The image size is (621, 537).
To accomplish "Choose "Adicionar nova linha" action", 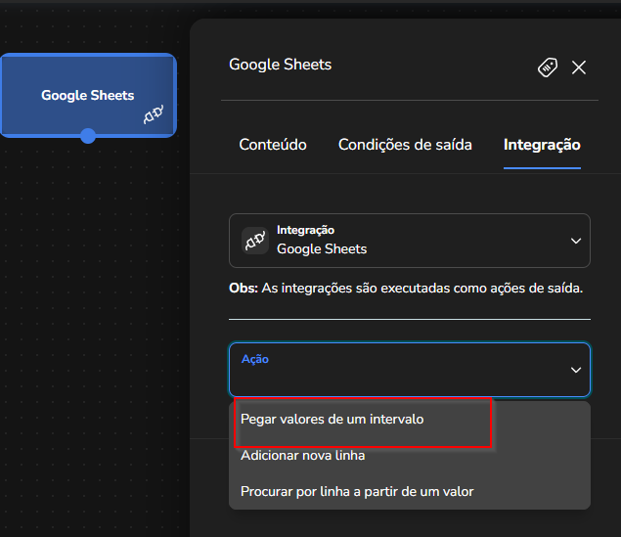I will pyautogui.click(x=302, y=456).
